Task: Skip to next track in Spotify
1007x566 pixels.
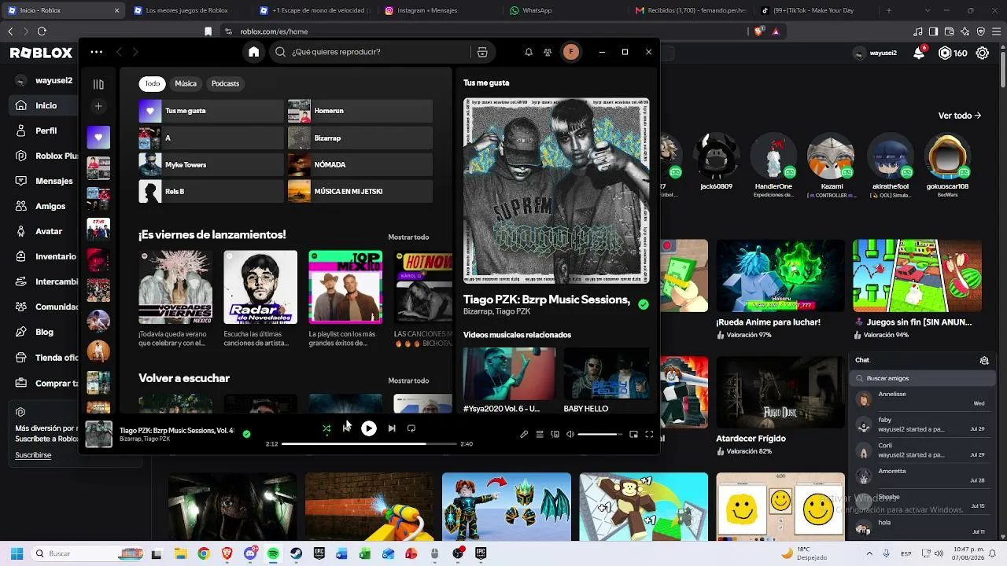Action: pyautogui.click(x=392, y=428)
